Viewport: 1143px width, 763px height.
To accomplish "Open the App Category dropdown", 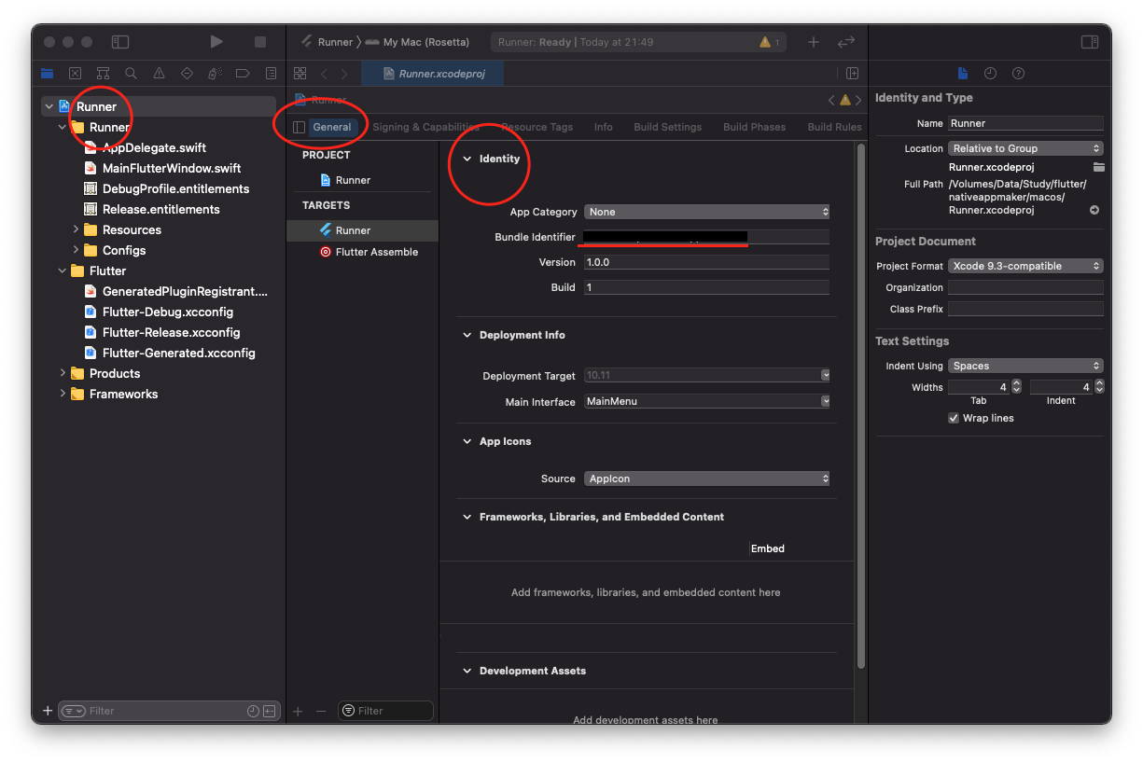I will (707, 212).
